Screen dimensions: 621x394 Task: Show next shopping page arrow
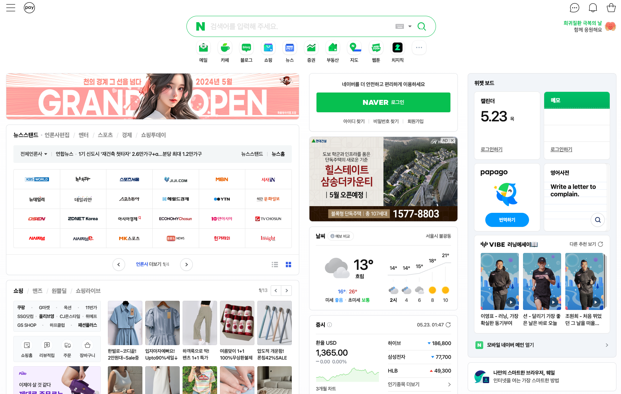(x=287, y=291)
